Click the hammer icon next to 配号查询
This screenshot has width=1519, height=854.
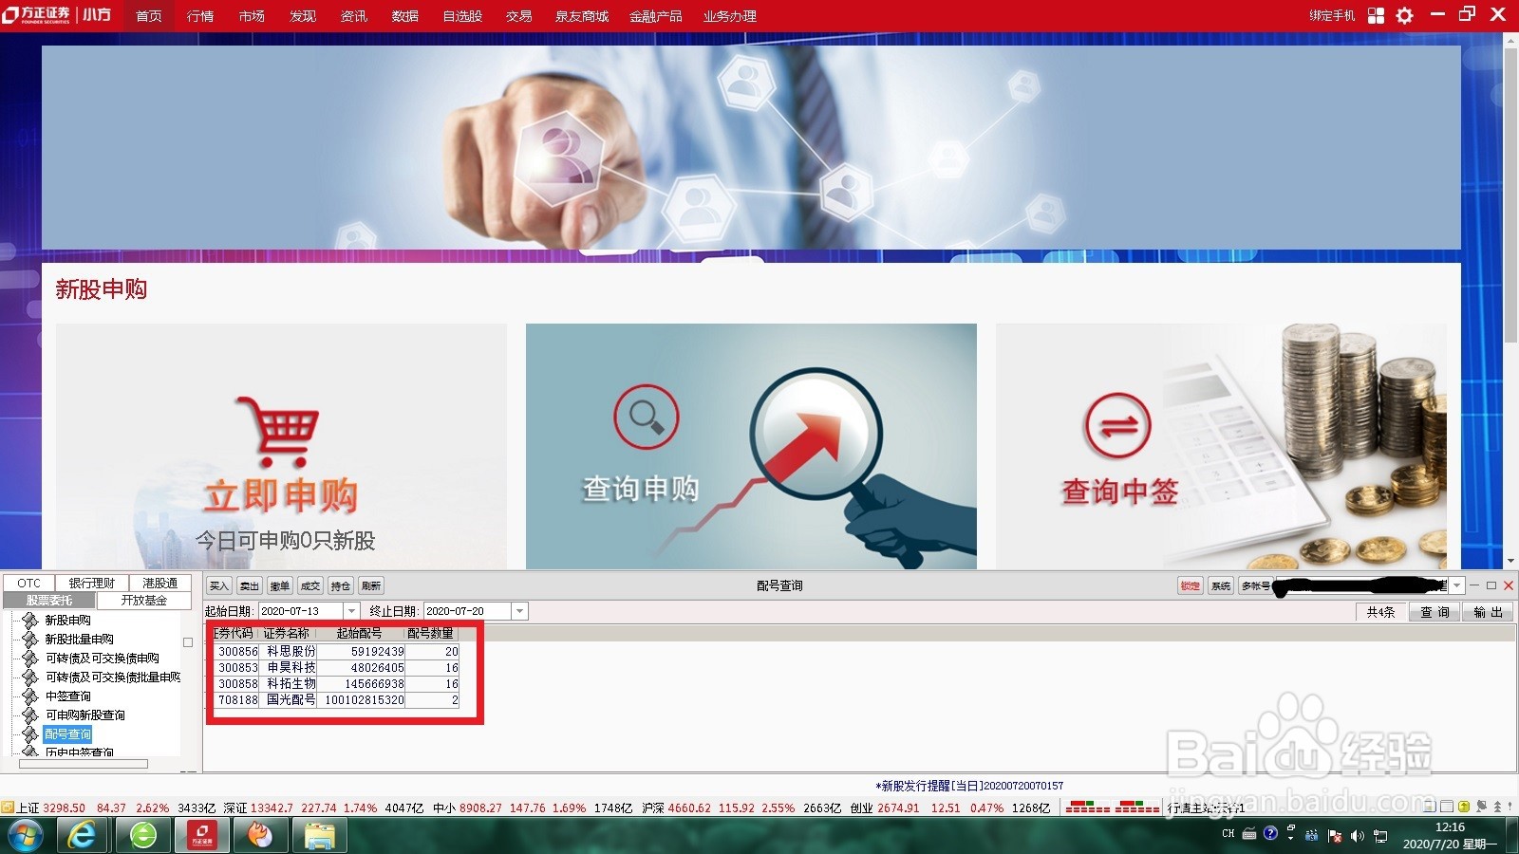[30, 733]
